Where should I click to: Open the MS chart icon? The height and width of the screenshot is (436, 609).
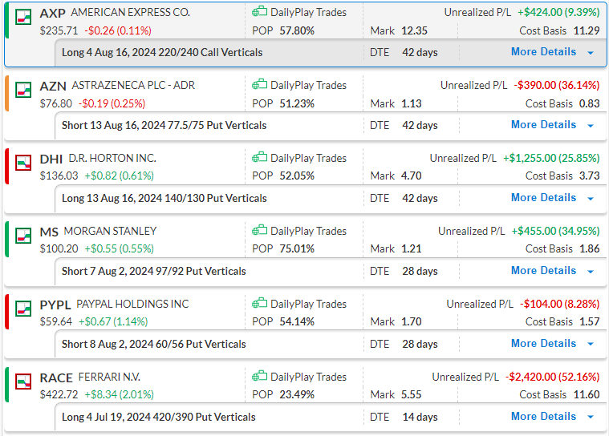coord(23,236)
